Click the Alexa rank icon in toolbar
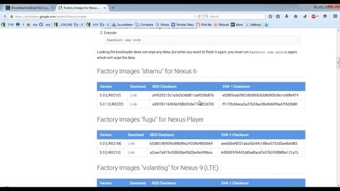 pos(41,25)
